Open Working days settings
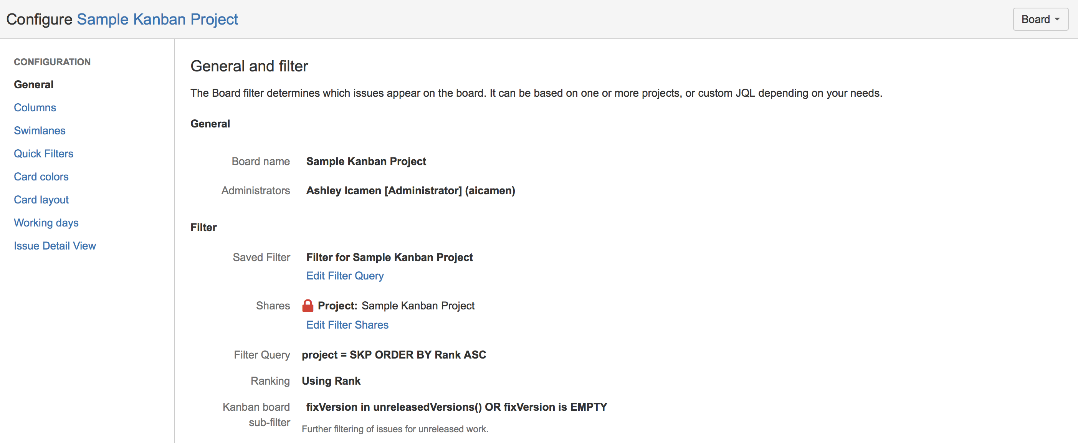Viewport: 1078px width, 443px height. (x=46, y=223)
